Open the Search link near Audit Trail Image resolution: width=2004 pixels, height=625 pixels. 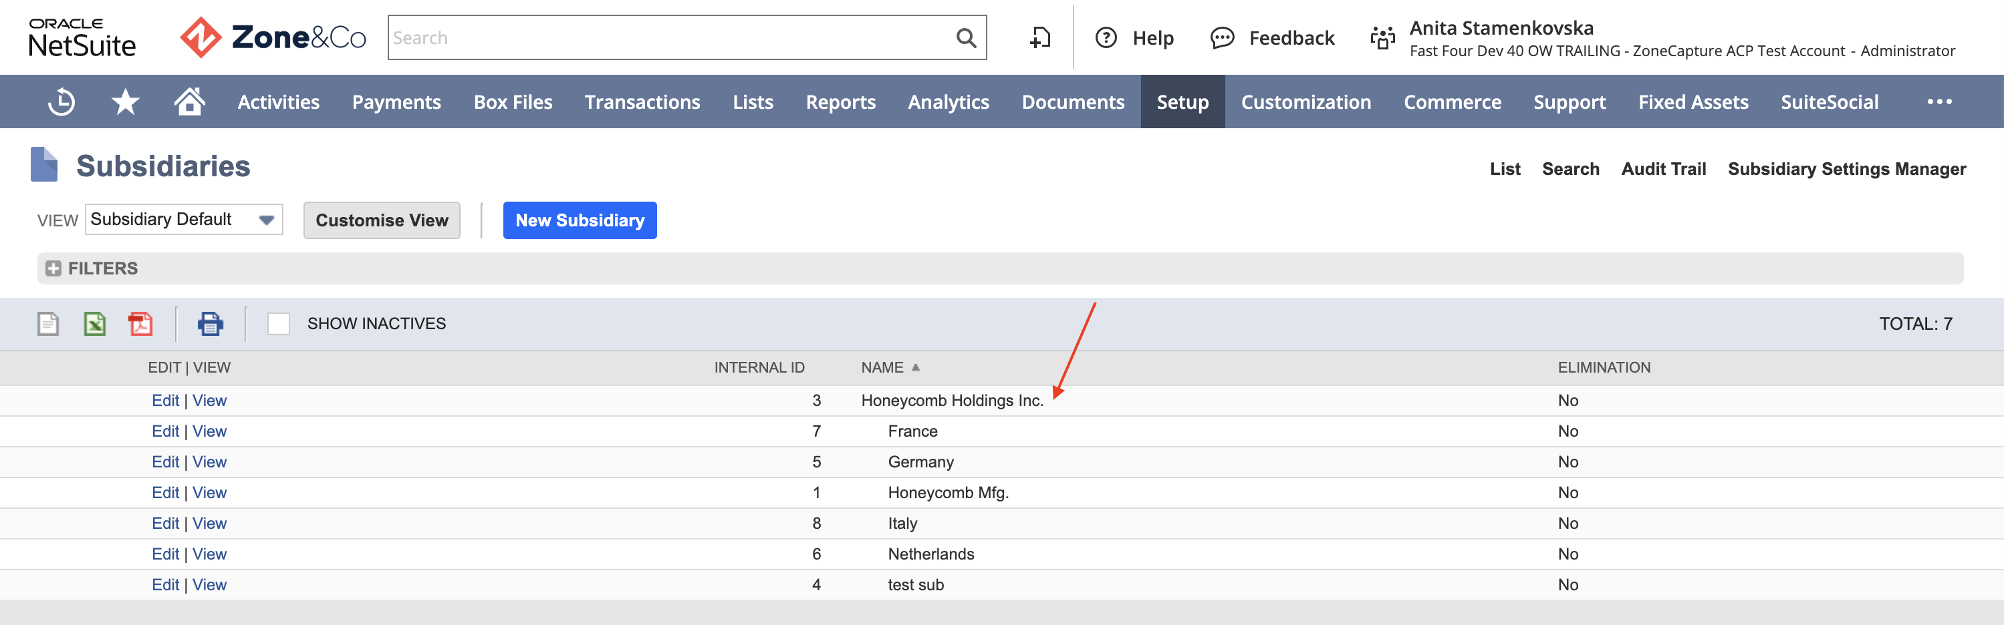[x=1571, y=169]
